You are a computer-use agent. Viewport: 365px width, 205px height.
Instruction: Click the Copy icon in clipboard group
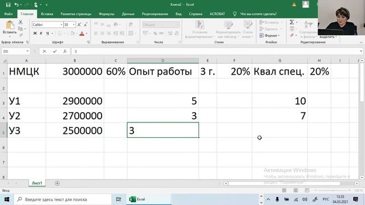coord(21,29)
